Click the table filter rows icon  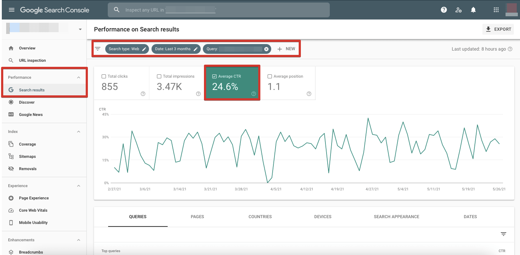coord(503,234)
